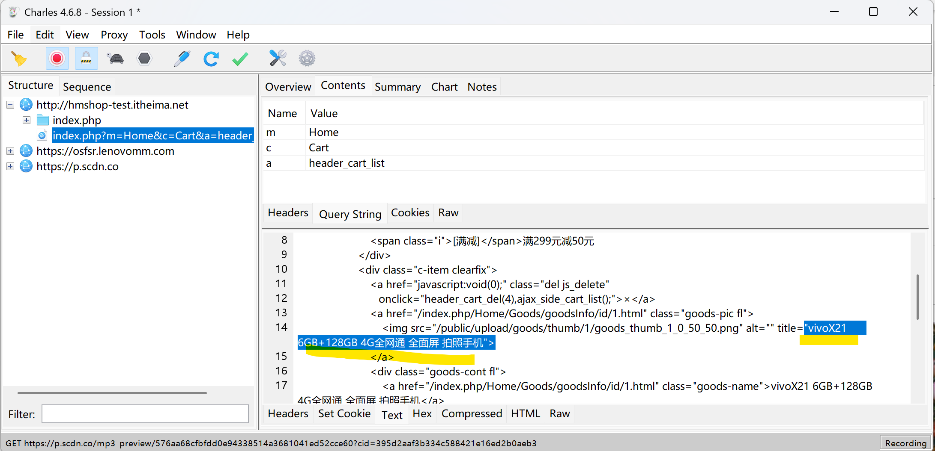Screen dimensions: 935x451
Task: Click the highlighted 'vivoX21' title text
Action: pyautogui.click(x=827, y=328)
